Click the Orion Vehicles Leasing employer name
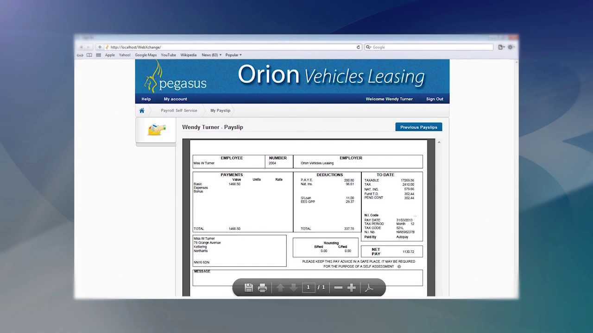This screenshot has width=593, height=333. click(x=317, y=163)
